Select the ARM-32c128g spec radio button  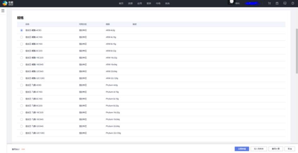pos(22,78)
